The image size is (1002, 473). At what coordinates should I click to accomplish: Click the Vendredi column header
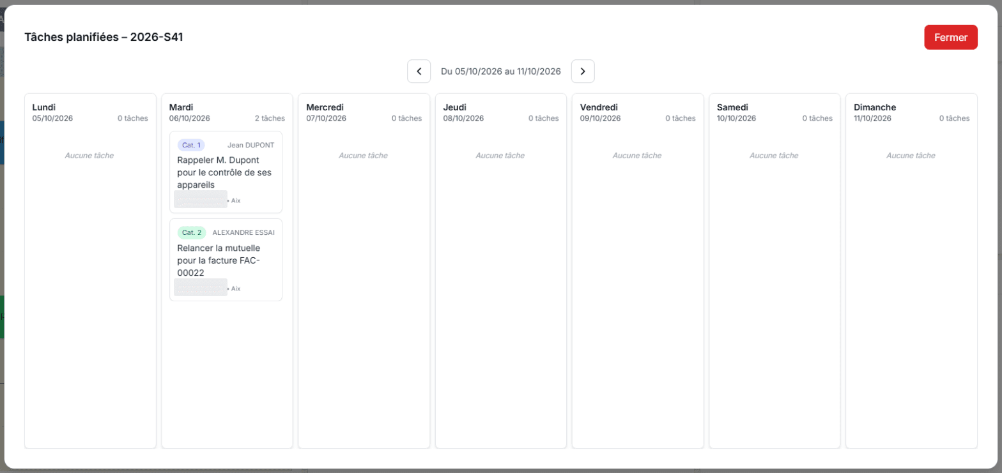599,107
